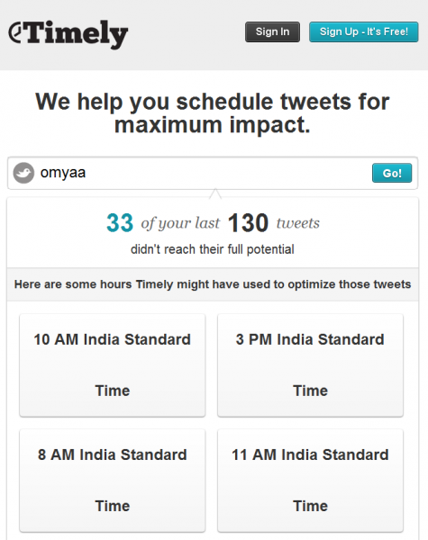The height and width of the screenshot is (540, 428).
Task: Click the Timely logo
Action: pyautogui.click(x=68, y=34)
